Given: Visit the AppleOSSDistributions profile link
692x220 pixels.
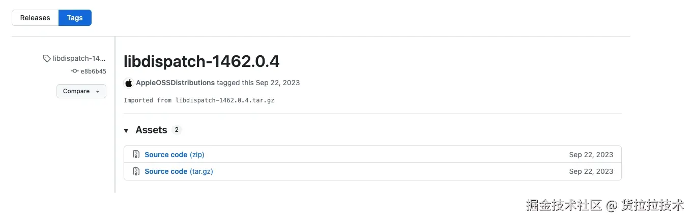Looking at the screenshot, I should (175, 83).
